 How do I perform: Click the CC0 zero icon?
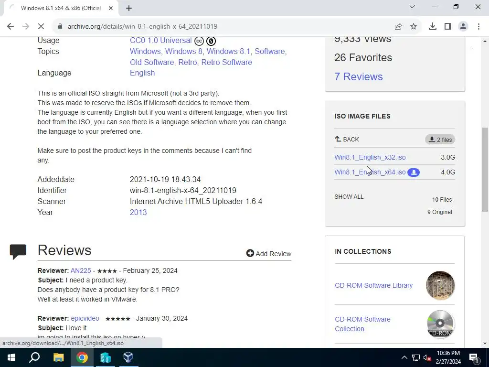tap(211, 41)
